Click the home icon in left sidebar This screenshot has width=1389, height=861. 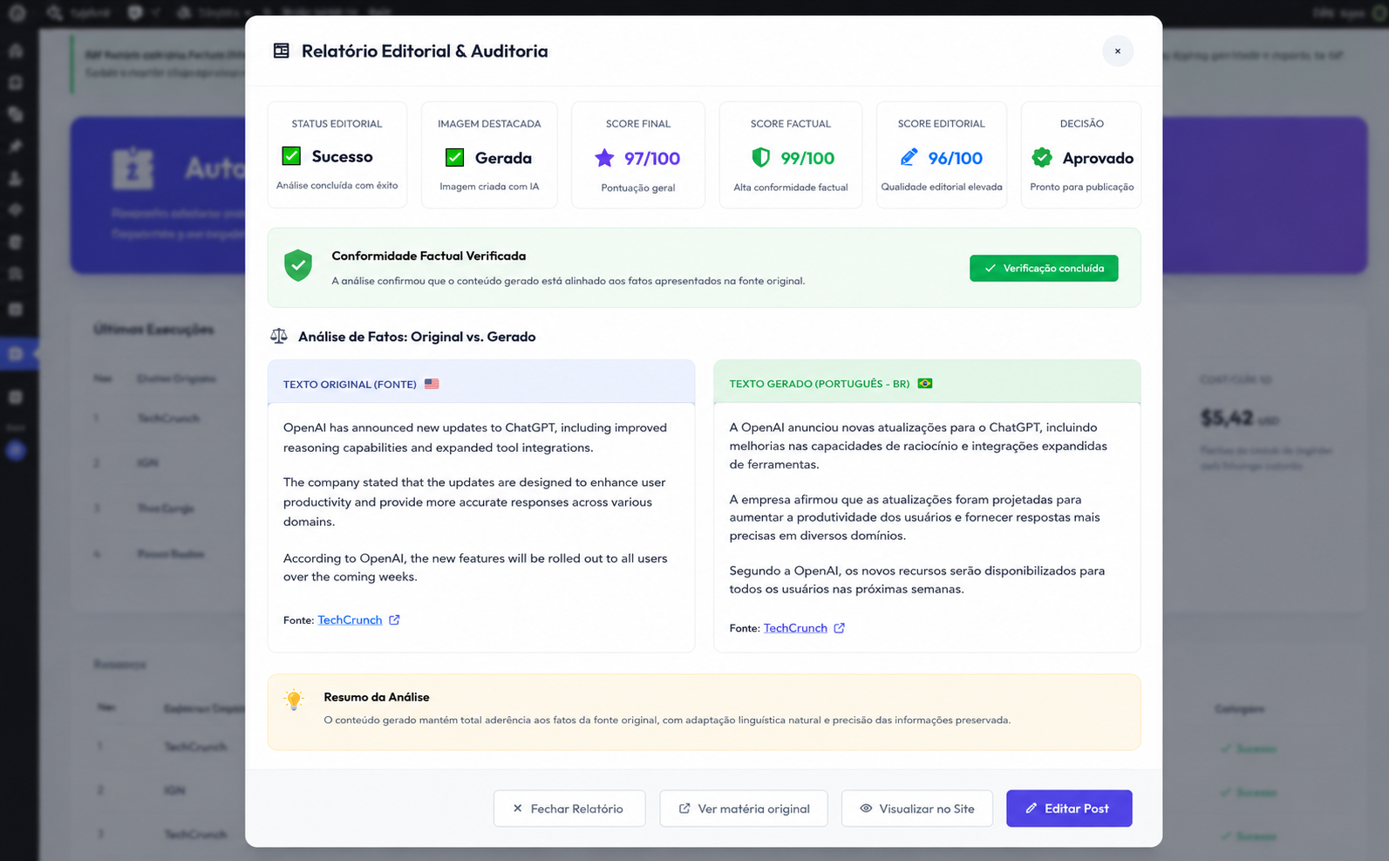[16, 51]
